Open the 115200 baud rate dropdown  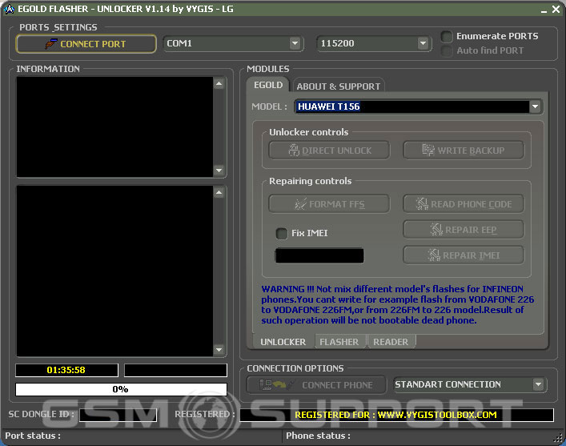click(x=423, y=43)
